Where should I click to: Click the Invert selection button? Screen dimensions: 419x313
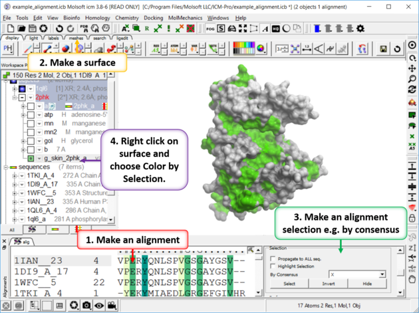pyautogui.click(x=328, y=283)
